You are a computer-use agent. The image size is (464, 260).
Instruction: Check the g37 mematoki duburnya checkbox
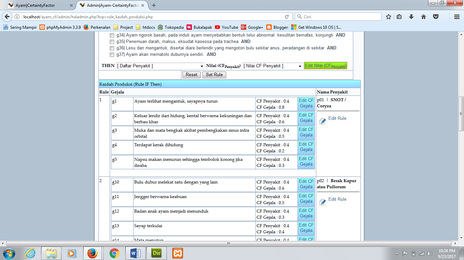(112, 55)
